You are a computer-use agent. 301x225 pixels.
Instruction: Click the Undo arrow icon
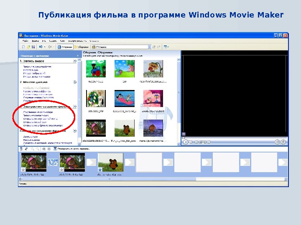click(41, 47)
